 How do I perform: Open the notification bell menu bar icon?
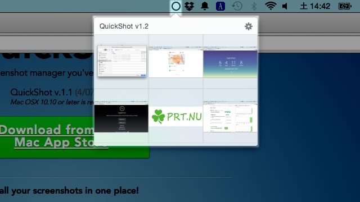coord(205,6)
